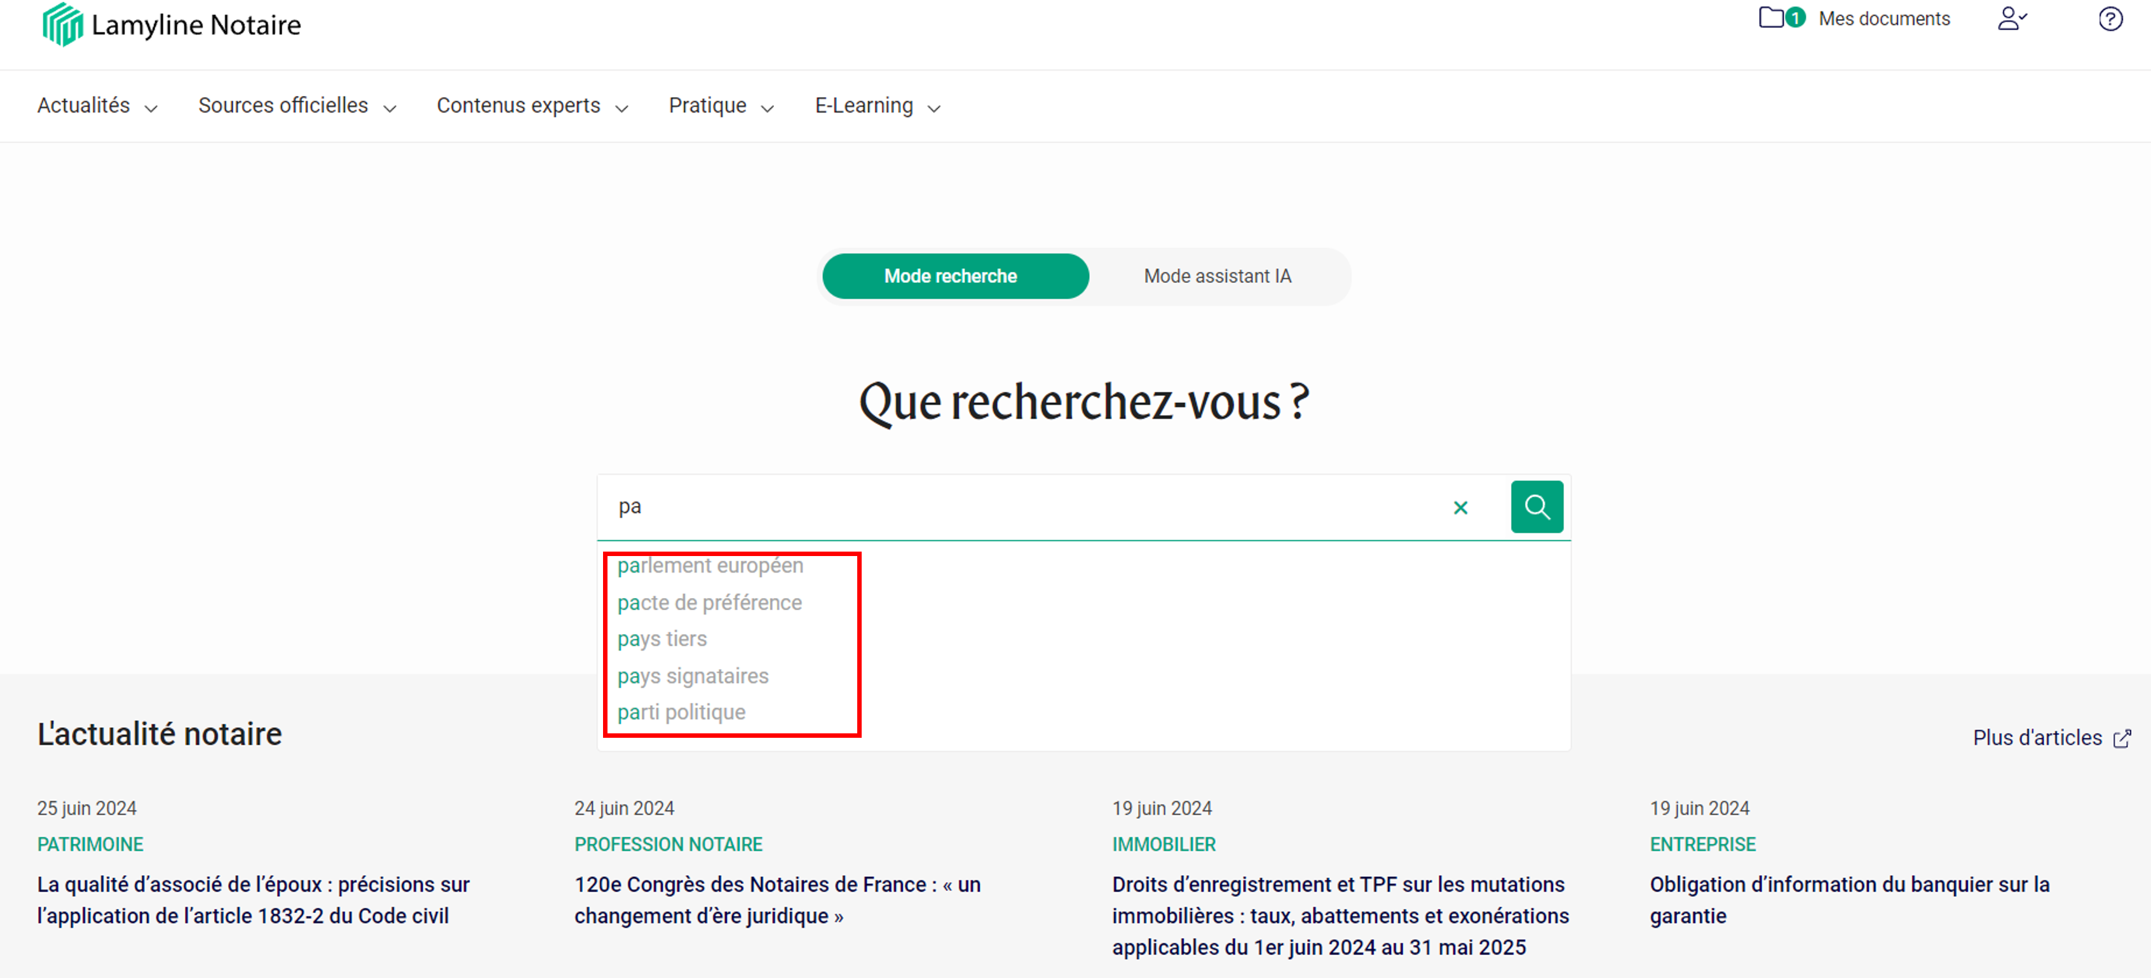Viewport: 2151px width, 978px height.
Task: Open Plus d'articles
Action: coord(2039,738)
